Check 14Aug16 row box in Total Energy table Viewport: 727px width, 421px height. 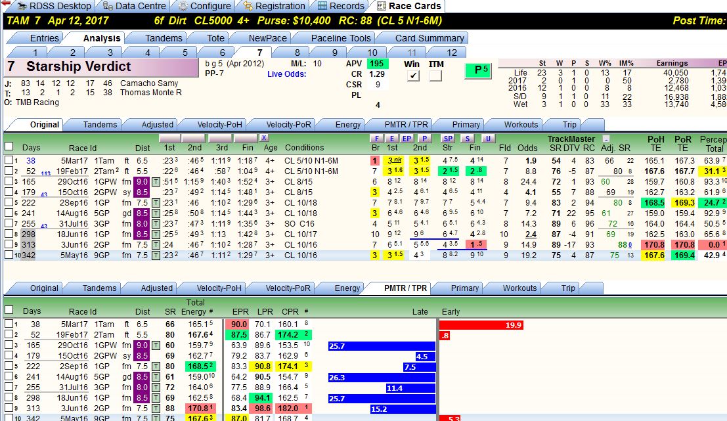[9, 376]
